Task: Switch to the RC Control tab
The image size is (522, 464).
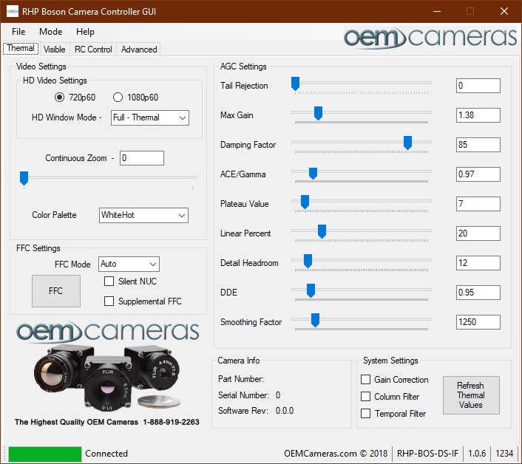Action: tap(93, 50)
